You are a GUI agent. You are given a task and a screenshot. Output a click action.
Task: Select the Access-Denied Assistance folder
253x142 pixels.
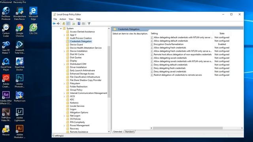click(x=82, y=32)
